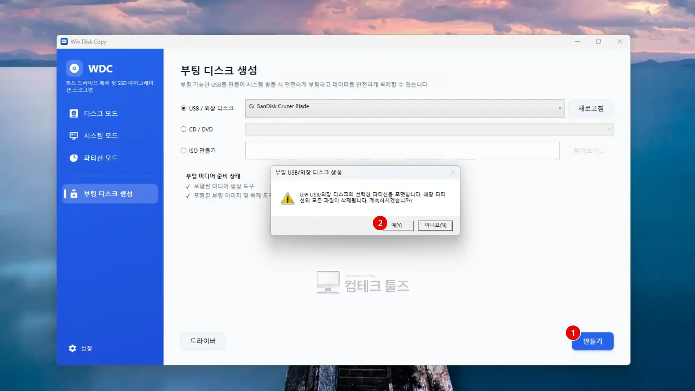The width and height of the screenshot is (695, 391).
Task: Maximize the Win Disk Copy window
Action: [x=598, y=42]
